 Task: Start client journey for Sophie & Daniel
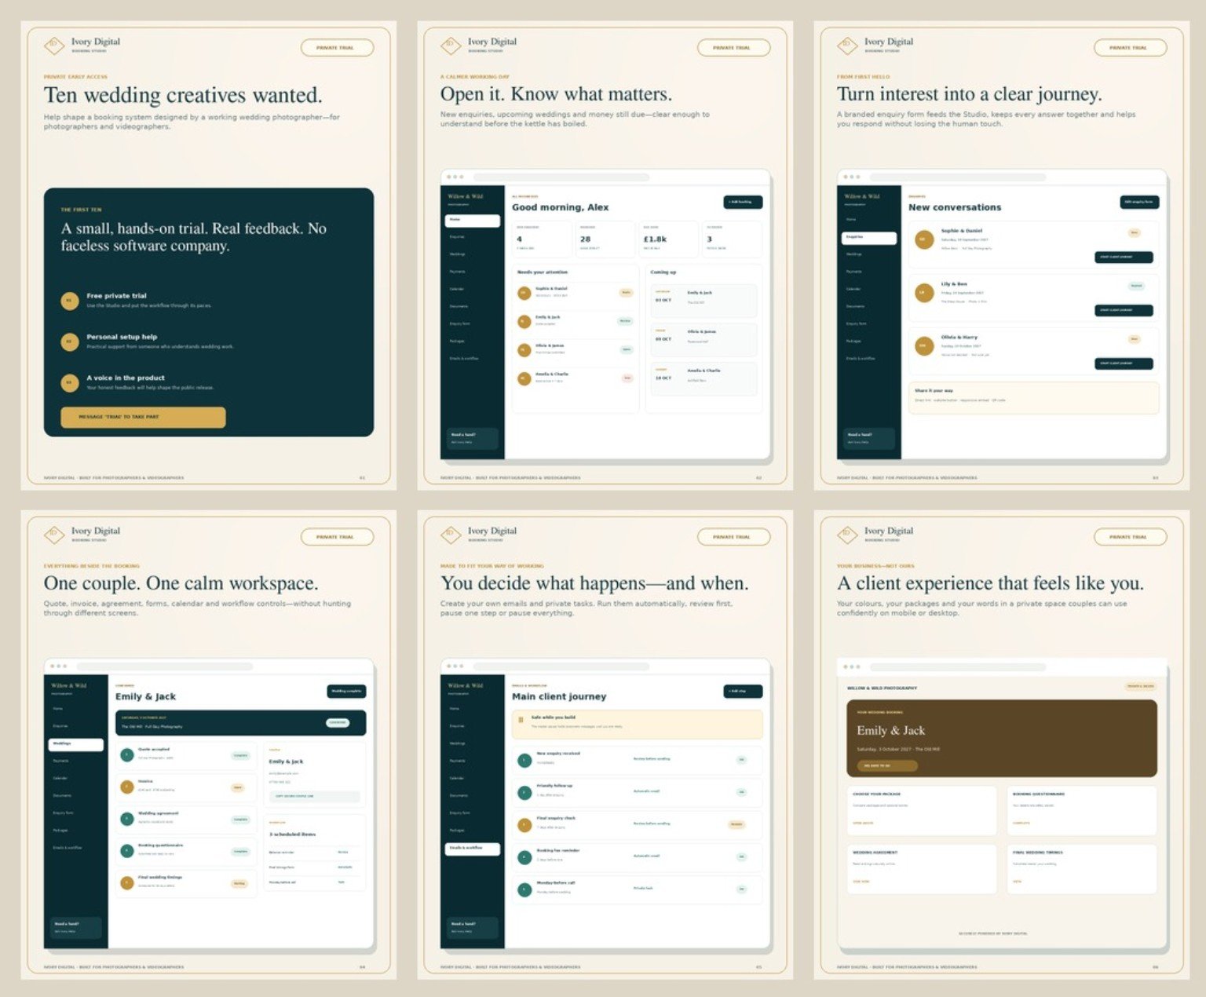pyautogui.click(x=1124, y=257)
